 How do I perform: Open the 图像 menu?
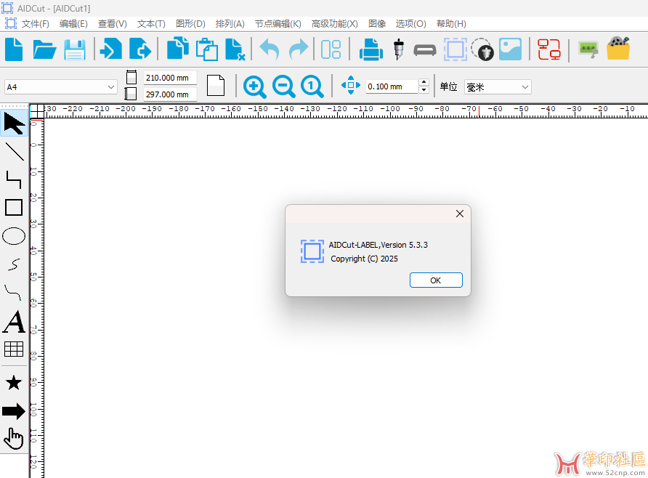pyautogui.click(x=377, y=24)
